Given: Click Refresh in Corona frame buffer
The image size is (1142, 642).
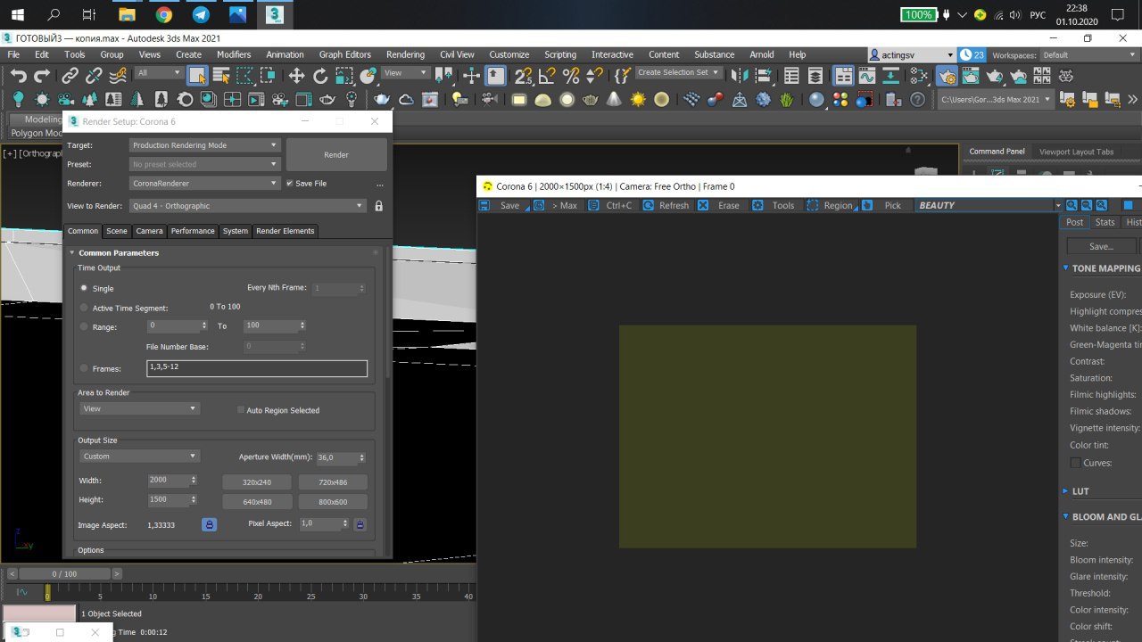Looking at the screenshot, I should [666, 205].
